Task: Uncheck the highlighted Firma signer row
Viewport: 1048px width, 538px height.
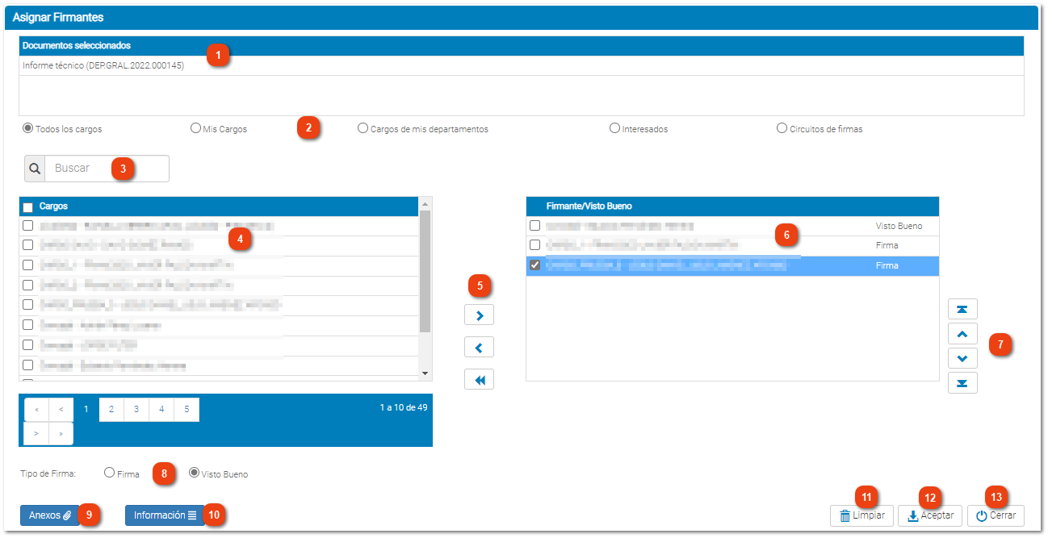Action: pyautogui.click(x=534, y=265)
